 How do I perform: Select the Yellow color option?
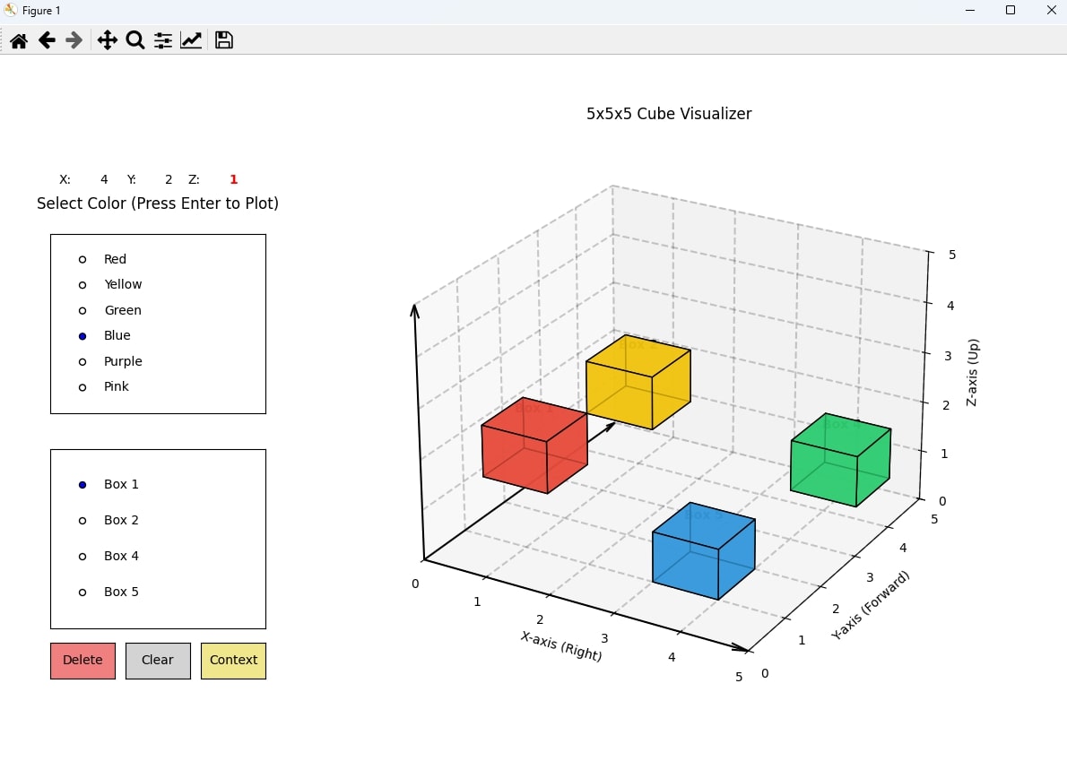tap(82, 285)
